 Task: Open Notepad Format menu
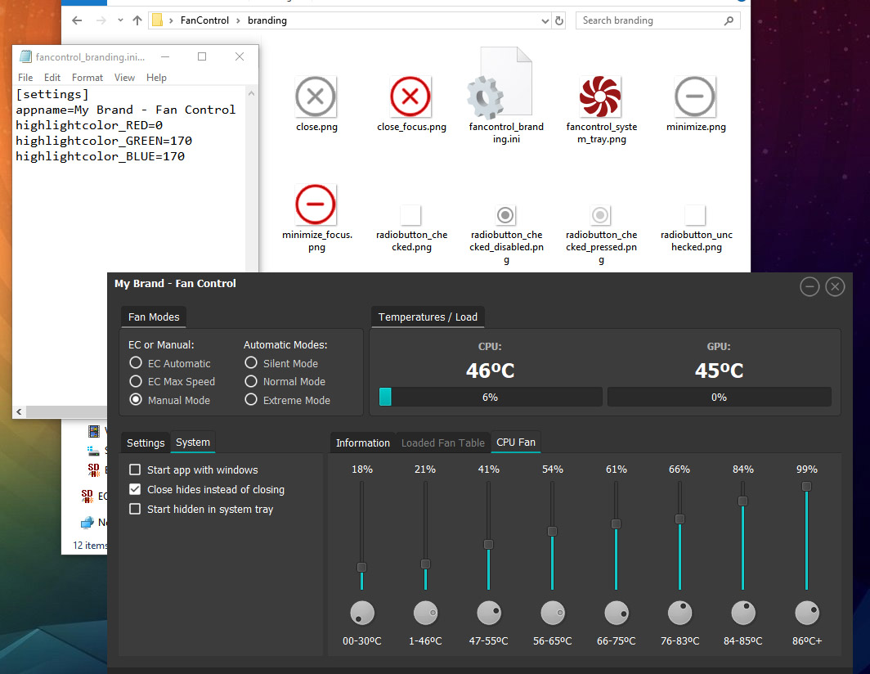(x=87, y=78)
